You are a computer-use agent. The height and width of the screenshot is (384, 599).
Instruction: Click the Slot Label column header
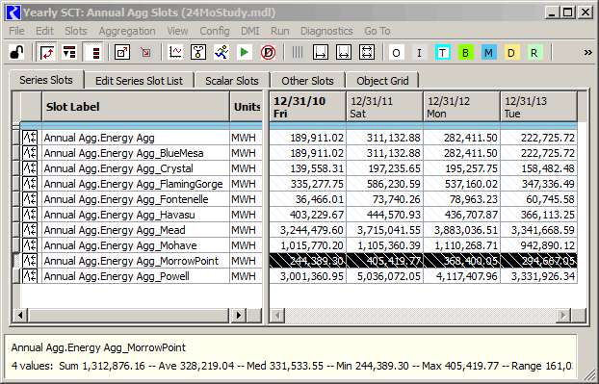pos(136,107)
